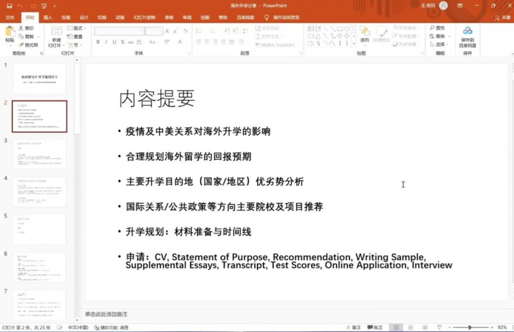The image size is (514, 332).
Task: Select the Format Painter (格式刷) tool
Action: (x=21, y=44)
